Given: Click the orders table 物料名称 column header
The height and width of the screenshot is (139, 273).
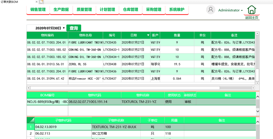Looking at the screenshot, I should (86, 35).
